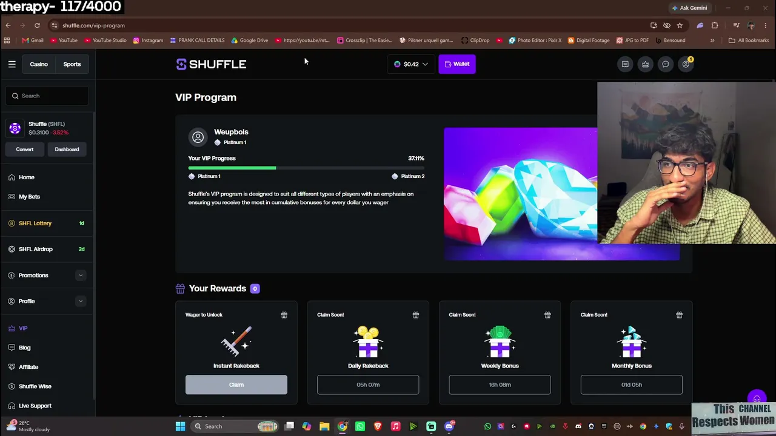Click the Weupbols user avatar icon

click(198, 137)
